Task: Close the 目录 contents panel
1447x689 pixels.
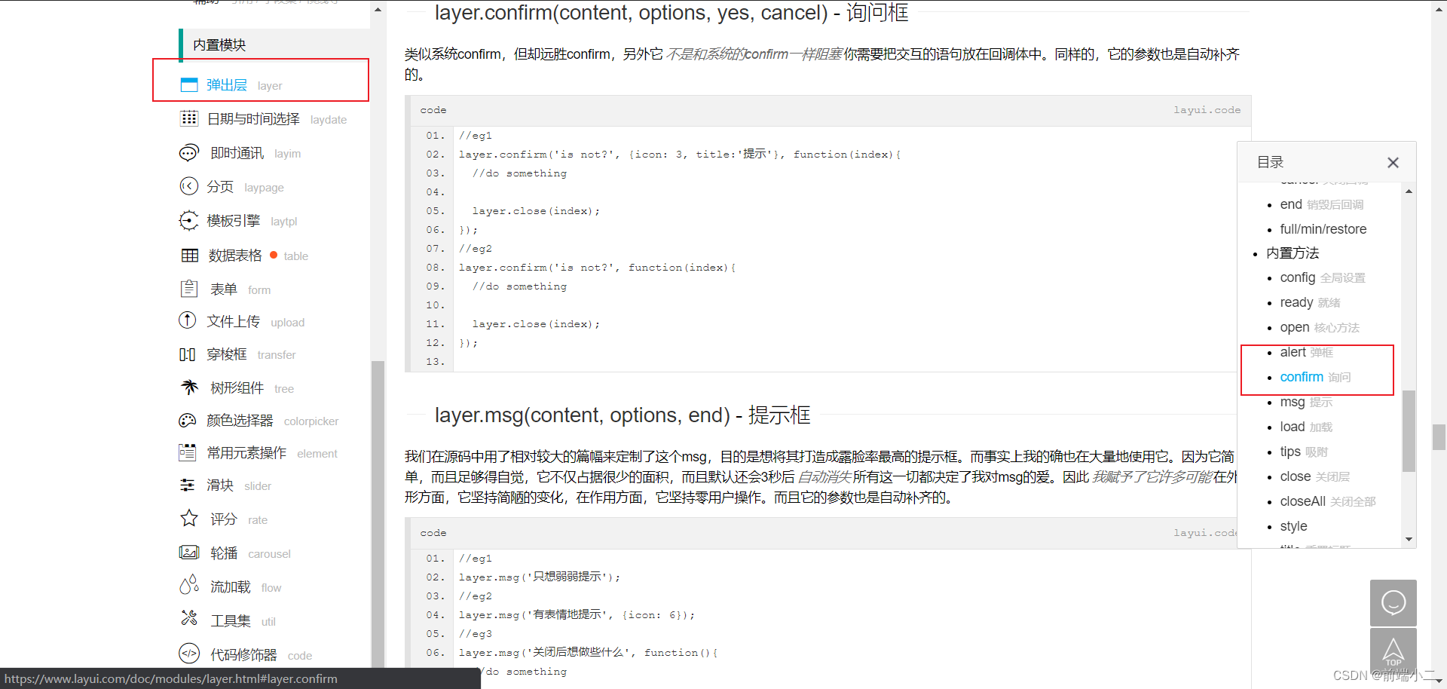Action: point(1393,162)
